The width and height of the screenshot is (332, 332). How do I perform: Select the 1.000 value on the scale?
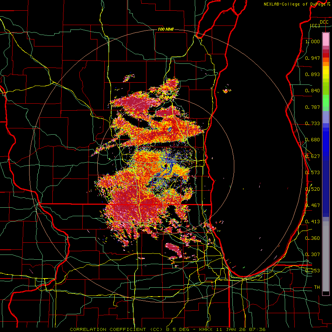312,41
